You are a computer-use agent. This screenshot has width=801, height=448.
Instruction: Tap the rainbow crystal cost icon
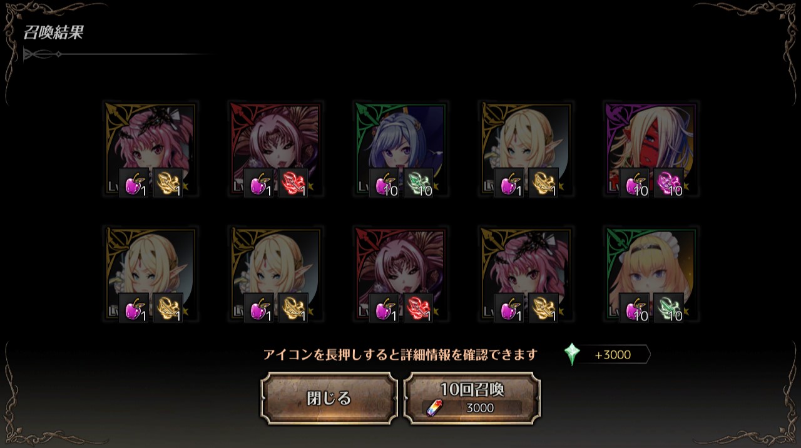[x=432, y=408]
